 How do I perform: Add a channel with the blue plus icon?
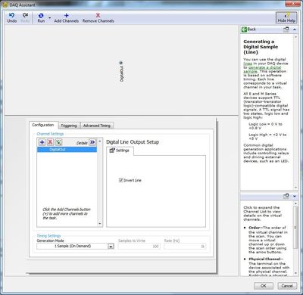point(42,142)
